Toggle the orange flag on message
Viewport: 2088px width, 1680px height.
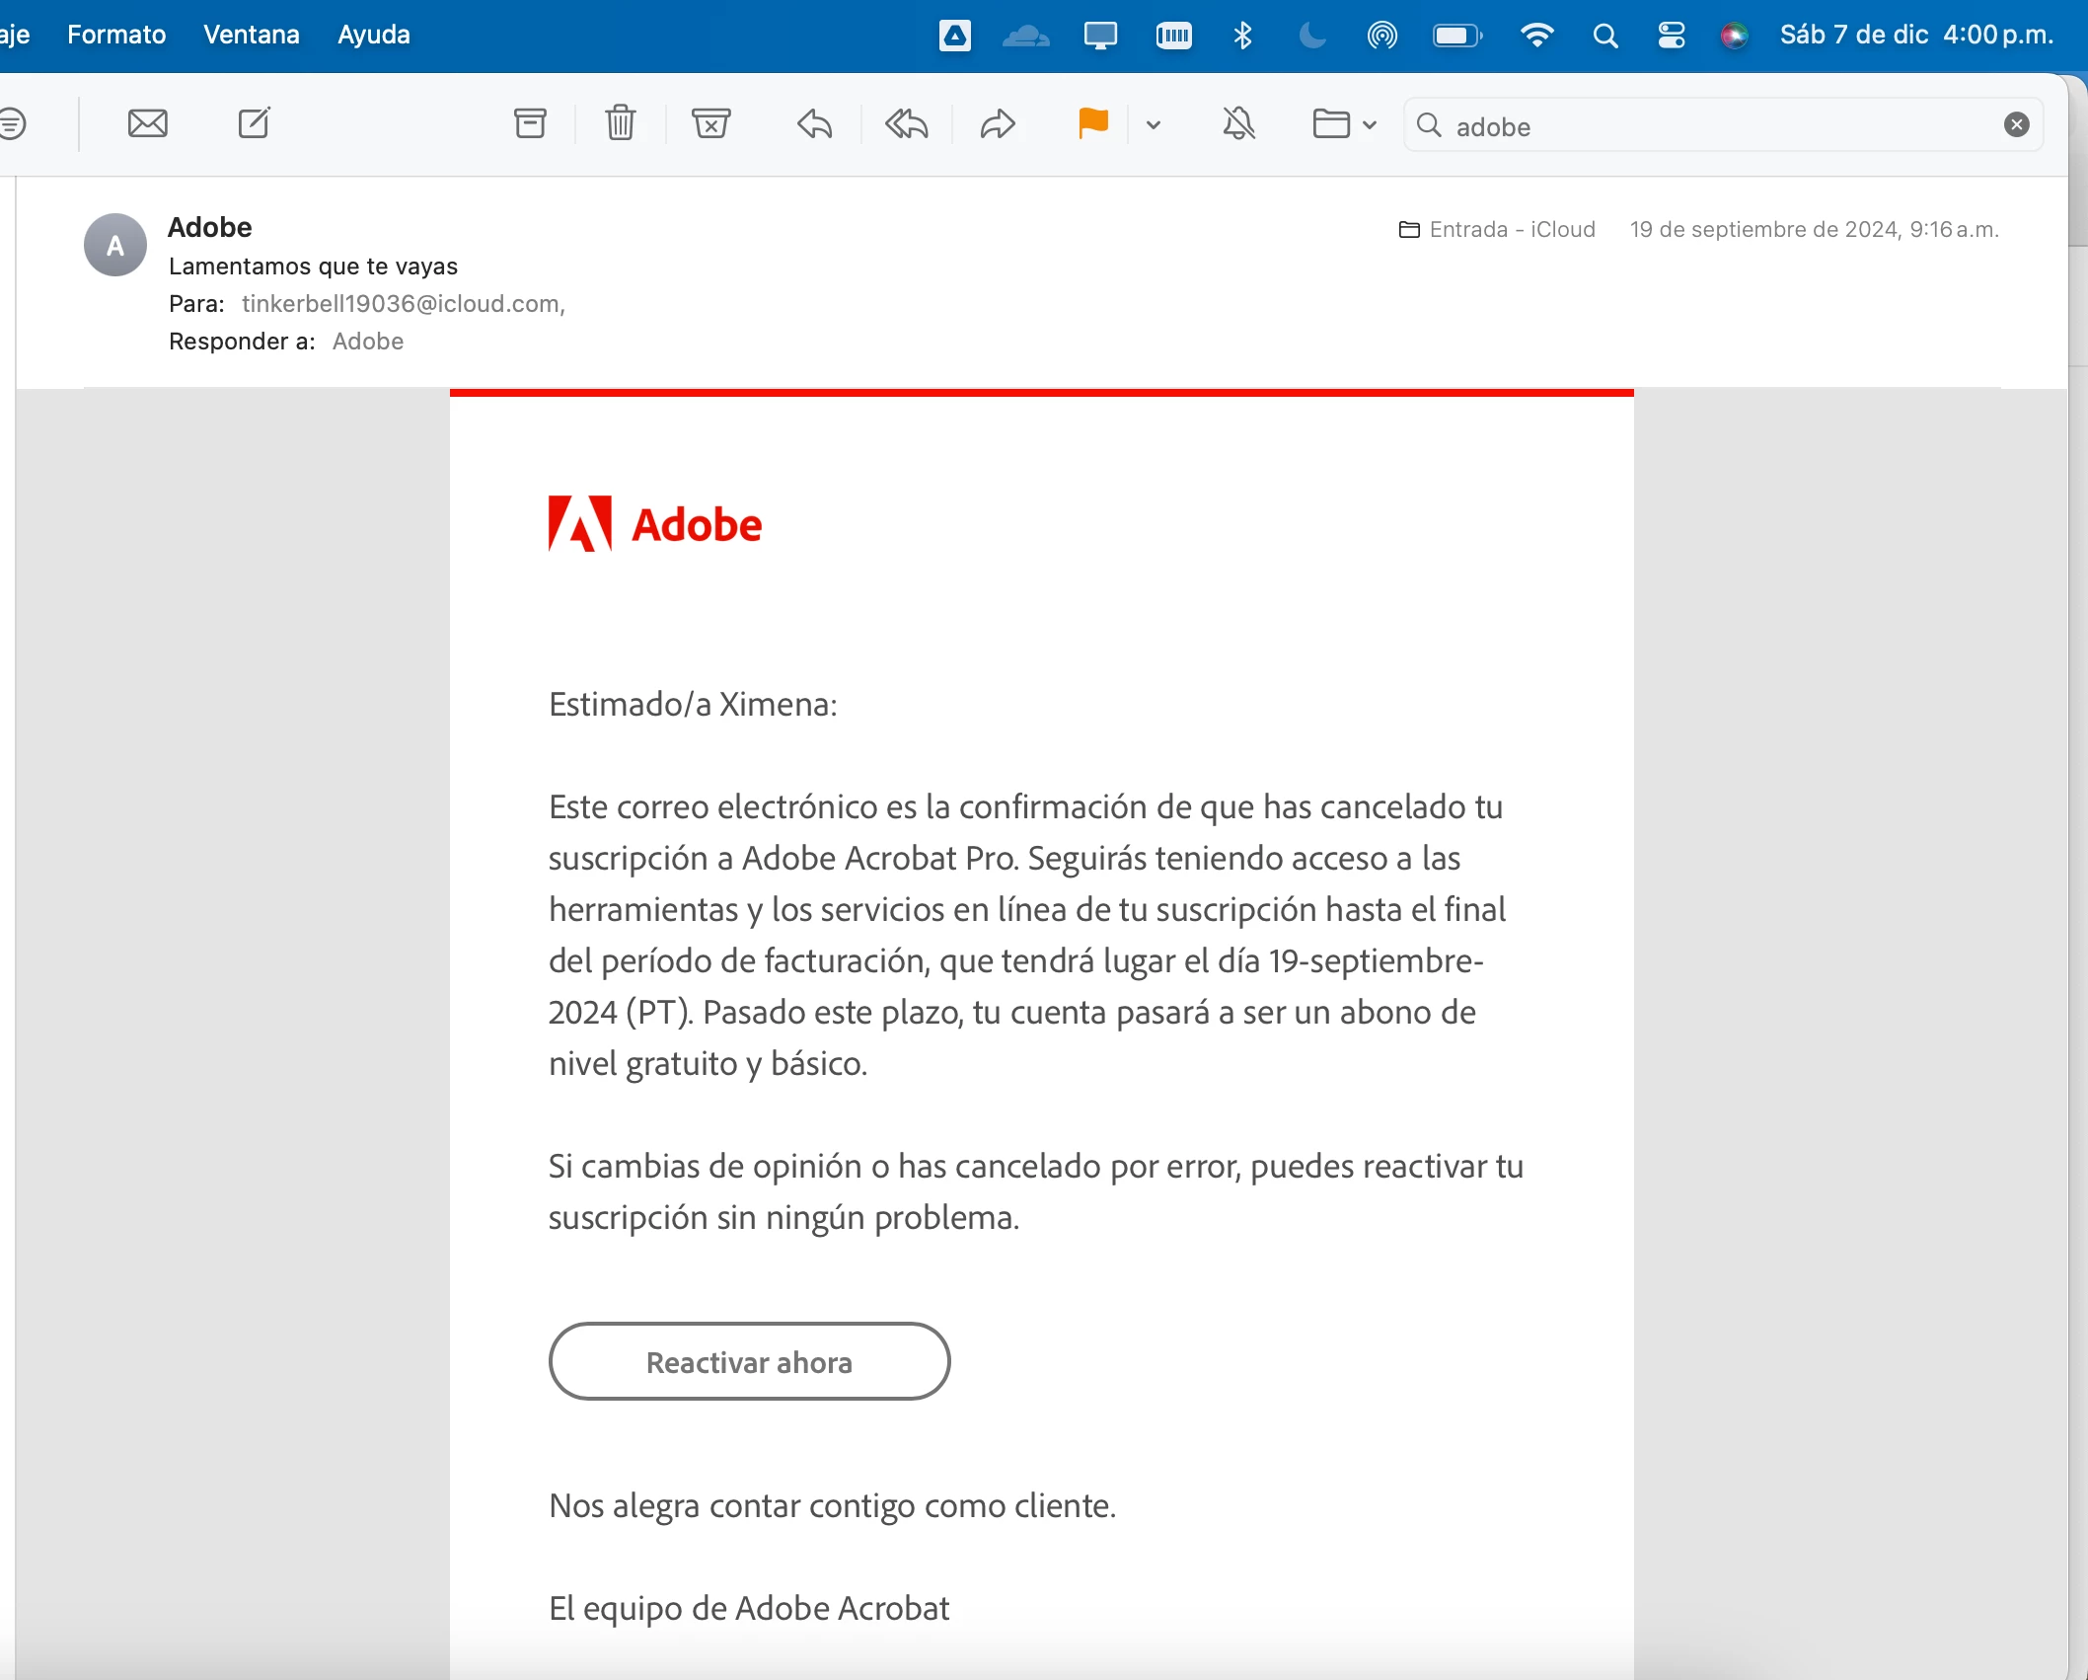coord(1093,123)
